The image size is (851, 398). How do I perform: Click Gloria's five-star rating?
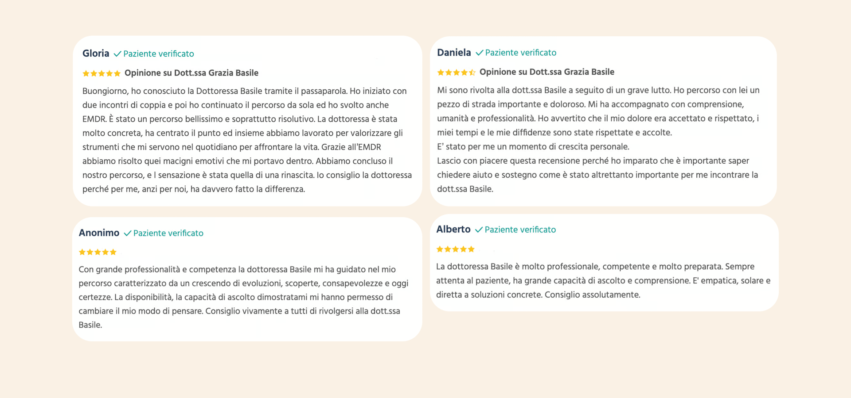101,73
